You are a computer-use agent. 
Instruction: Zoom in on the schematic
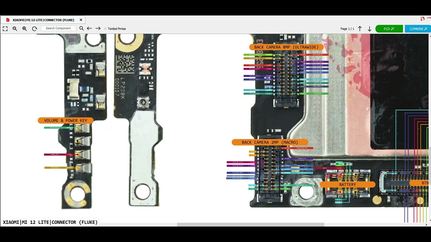click(x=25, y=29)
